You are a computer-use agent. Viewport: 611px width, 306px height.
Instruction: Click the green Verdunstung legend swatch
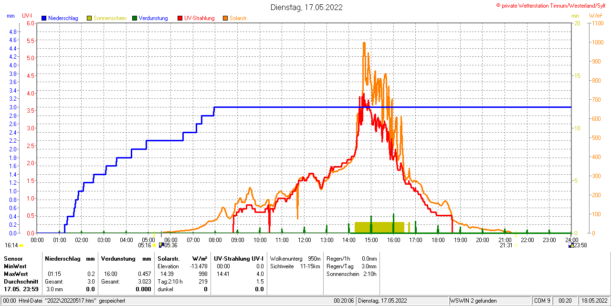click(x=135, y=18)
